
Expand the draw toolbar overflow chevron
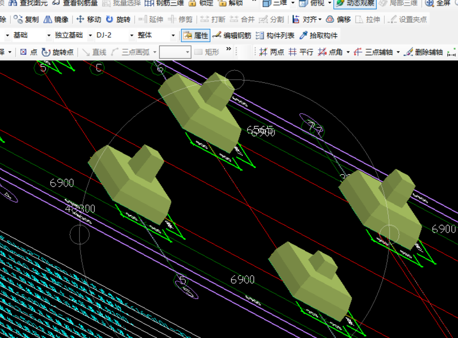pyautogui.click(x=229, y=49)
